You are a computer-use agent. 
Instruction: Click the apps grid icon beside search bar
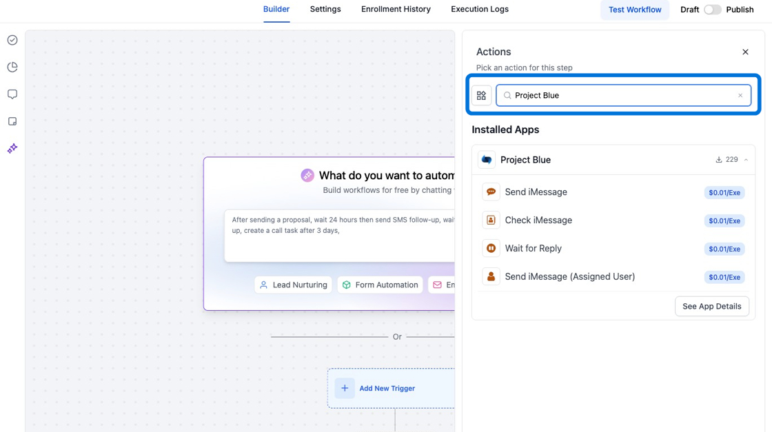pos(482,95)
